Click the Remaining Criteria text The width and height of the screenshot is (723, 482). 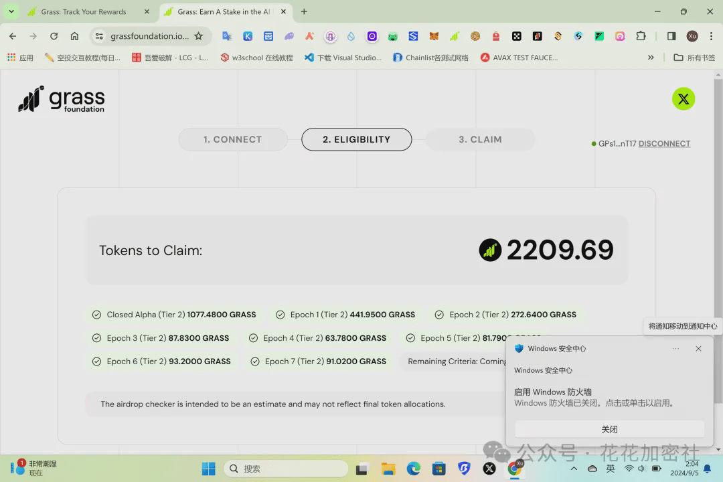tap(457, 361)
